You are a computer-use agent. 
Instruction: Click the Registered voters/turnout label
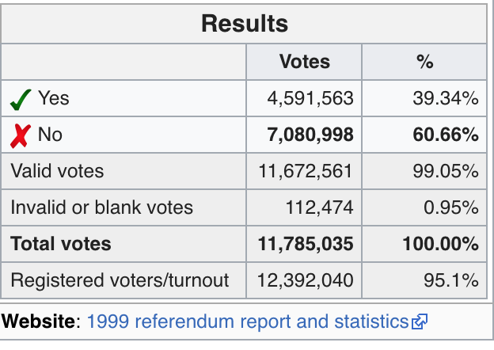(120, 280)
